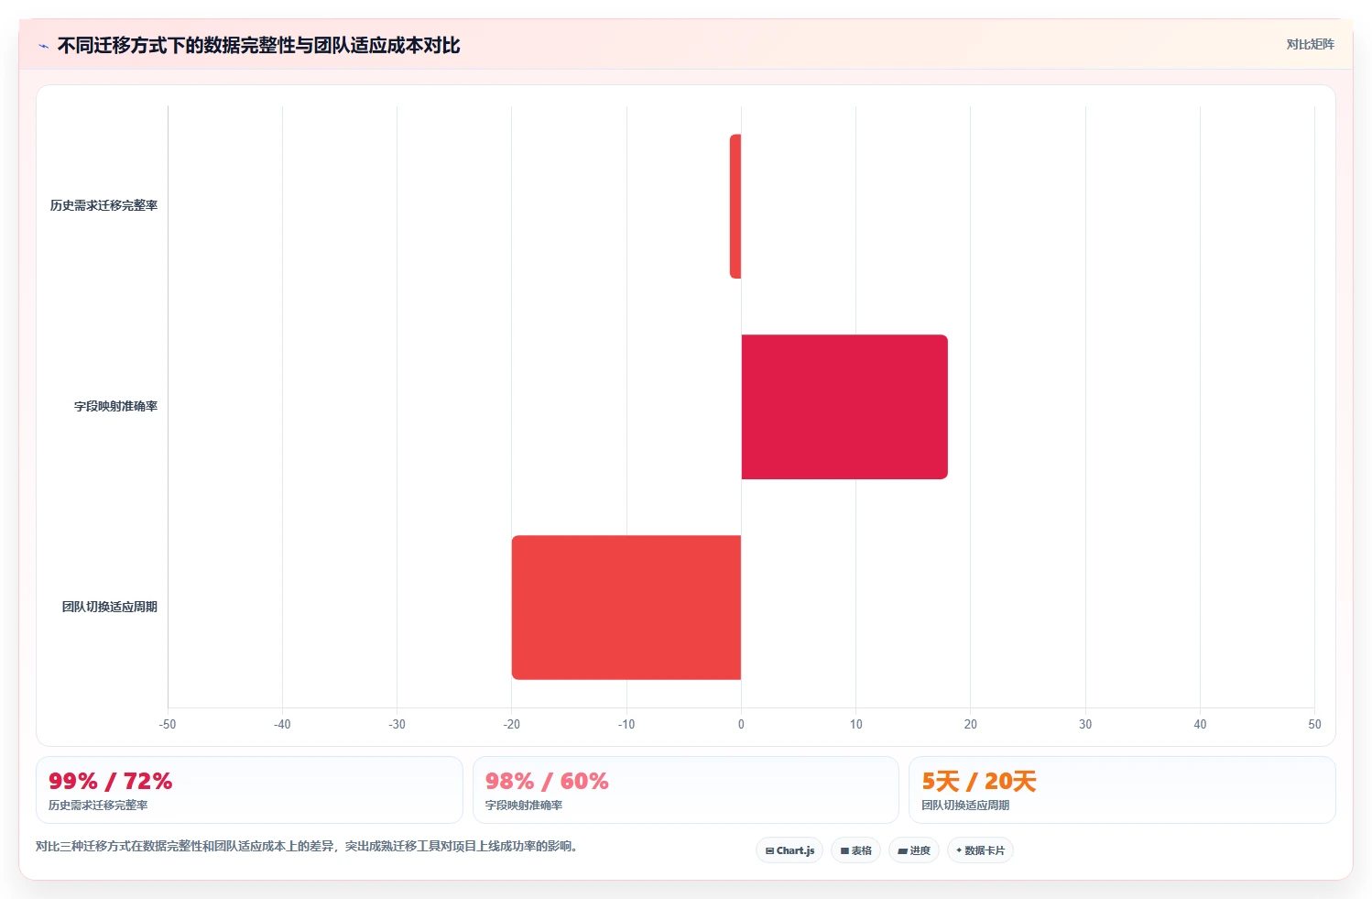1372x899 pixels.
Task: Click the 5天 / 20天 stat card
Action: tap(1122, 790)
